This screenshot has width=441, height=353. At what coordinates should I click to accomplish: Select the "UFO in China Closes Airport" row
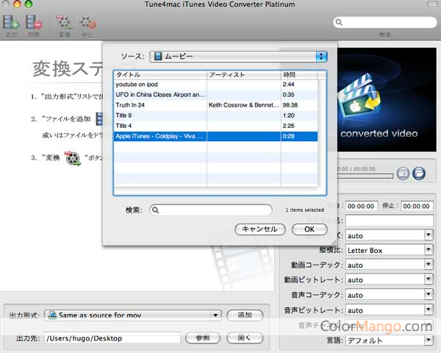click(x=215, y=95)
